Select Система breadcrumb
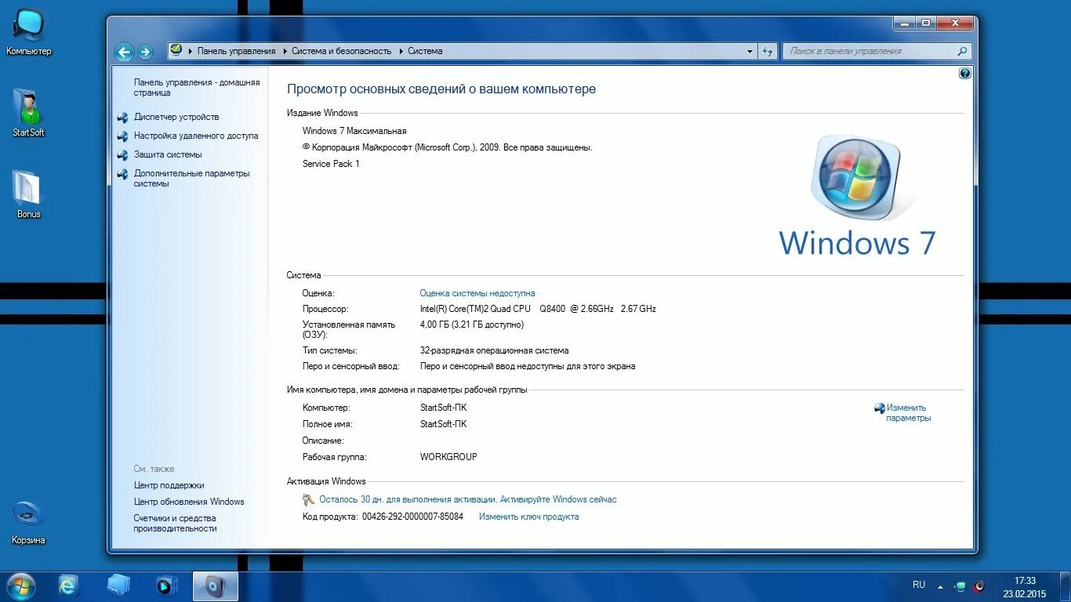Screen dimensions: 1071x602 425,51
